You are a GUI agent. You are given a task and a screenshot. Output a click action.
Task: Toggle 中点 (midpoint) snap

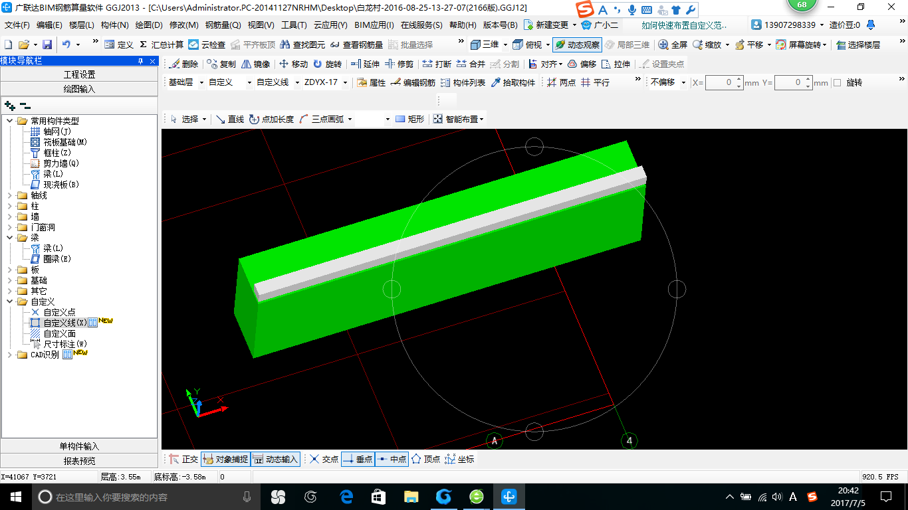click(x=392, y=459)
